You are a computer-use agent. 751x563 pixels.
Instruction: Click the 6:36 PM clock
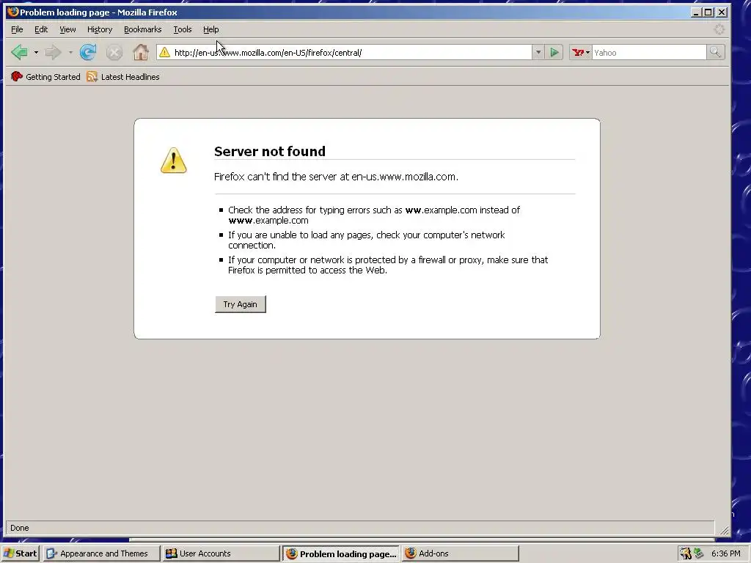point(726,553)
